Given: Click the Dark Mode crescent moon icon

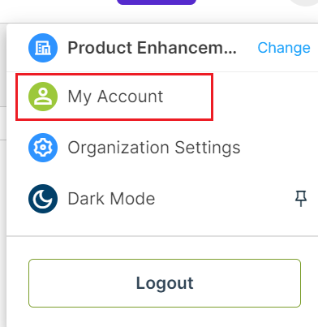Looking at the screenshot, I should coord(43,199).
